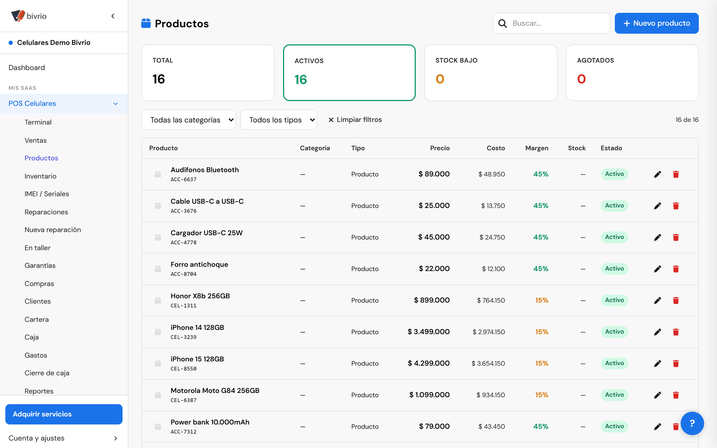Click the bivrio logo
This screenshot has width=717, height=448.
click(x=29, y=16)
